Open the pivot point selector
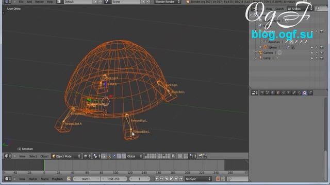This screenshot has height=185, width=330. [96, 156]
